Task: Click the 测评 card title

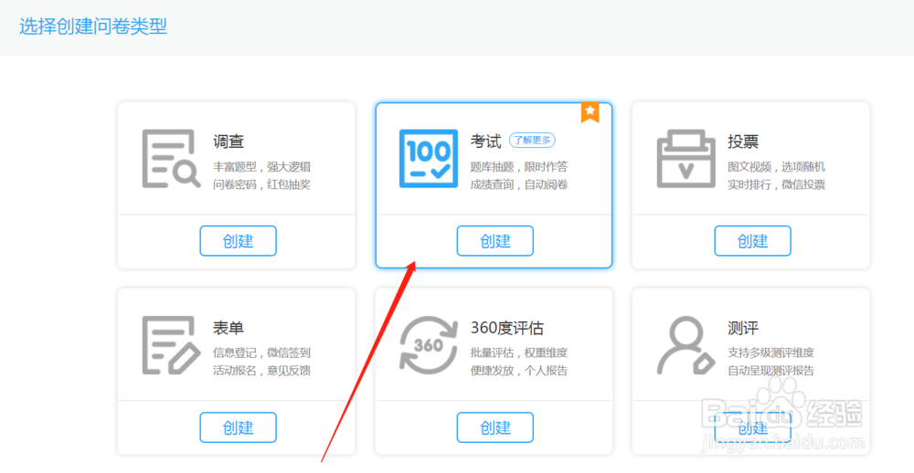Action: tap(743, 328)
